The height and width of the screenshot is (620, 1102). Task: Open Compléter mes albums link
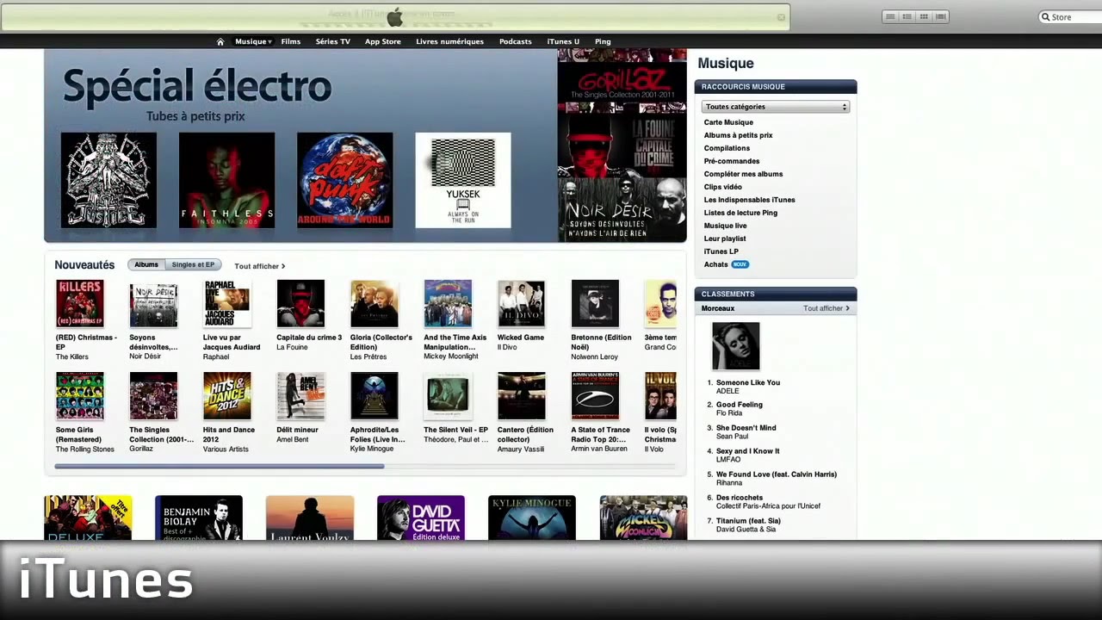pyautogui.click(x=743, y=174)
